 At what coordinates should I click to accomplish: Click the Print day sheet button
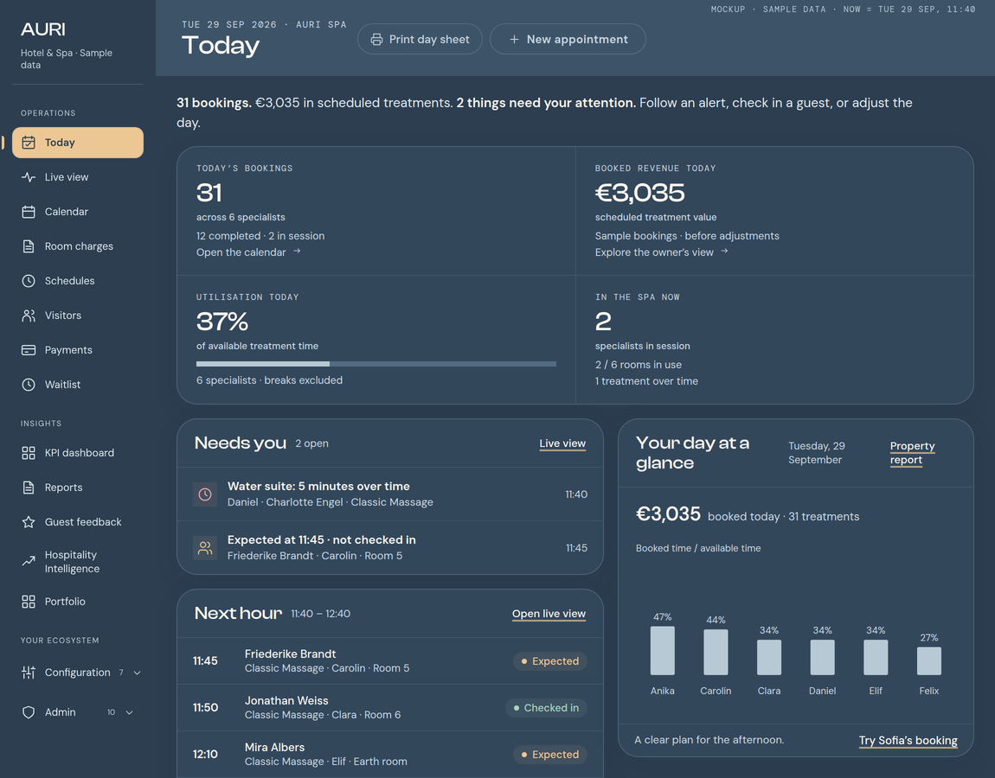click(420, 39)
